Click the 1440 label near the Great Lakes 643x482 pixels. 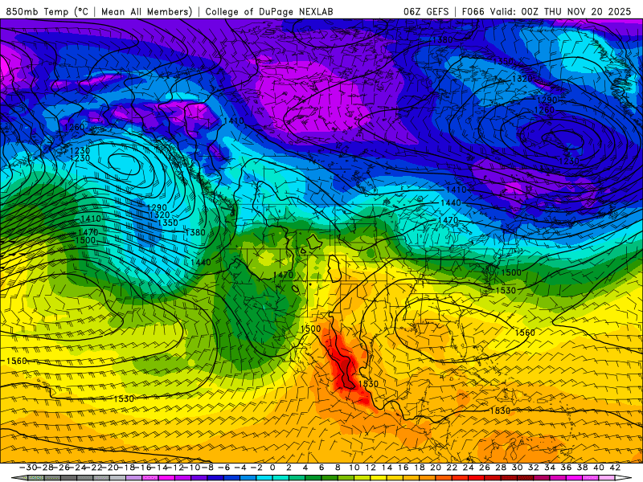(451, 203)
